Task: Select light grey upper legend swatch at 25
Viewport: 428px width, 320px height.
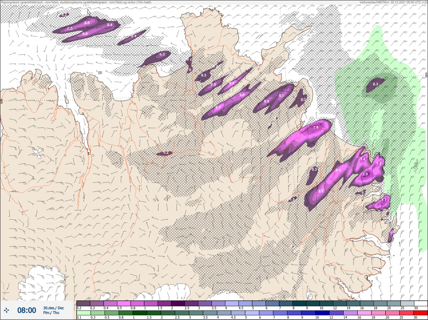Action: pos(407,303)
